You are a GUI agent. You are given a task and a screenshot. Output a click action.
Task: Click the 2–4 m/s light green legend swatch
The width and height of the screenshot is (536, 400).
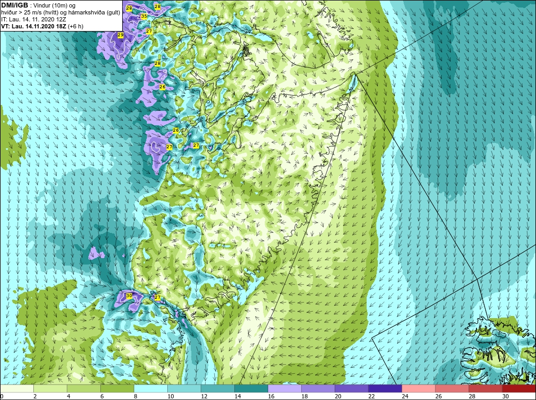click(50, 388)
